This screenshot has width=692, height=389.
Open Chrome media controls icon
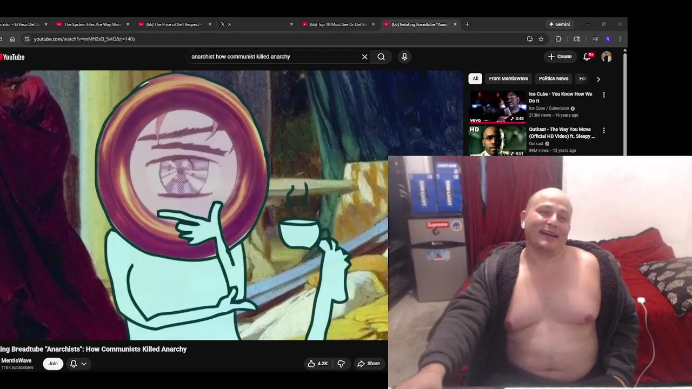coord(595,39)
